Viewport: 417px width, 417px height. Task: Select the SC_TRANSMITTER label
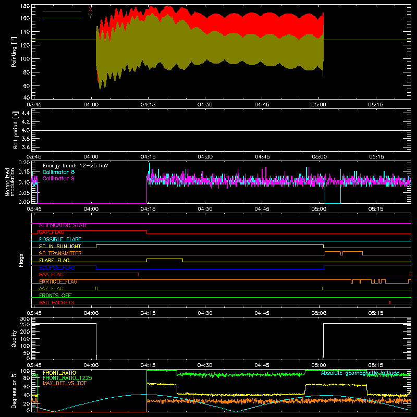[x=60, y=253]
